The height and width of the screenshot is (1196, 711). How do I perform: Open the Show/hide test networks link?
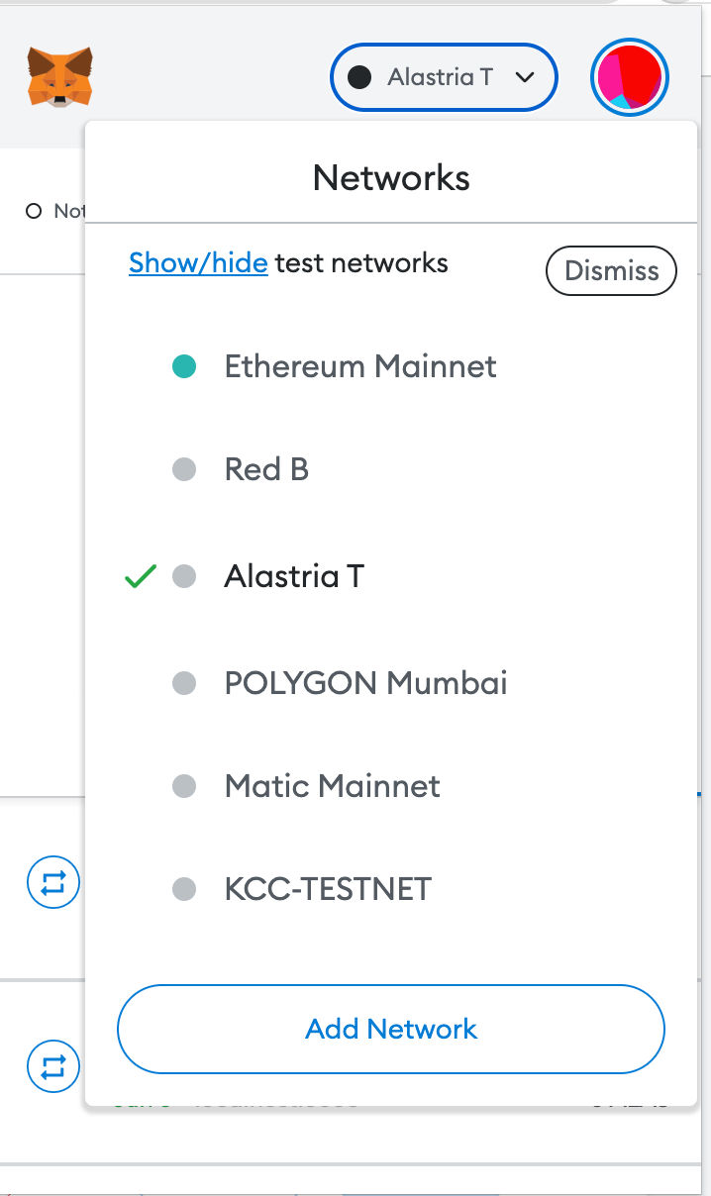coord(198,262)
